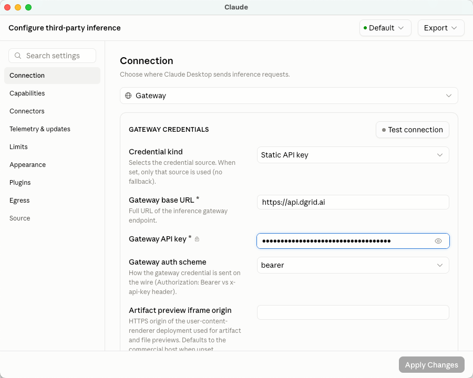Open the Credential kind Static API key dropdown

click(x=353, y=155)
